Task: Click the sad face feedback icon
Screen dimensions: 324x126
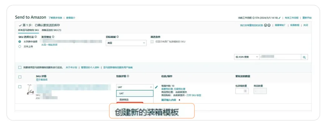Action: coord(269,25)
